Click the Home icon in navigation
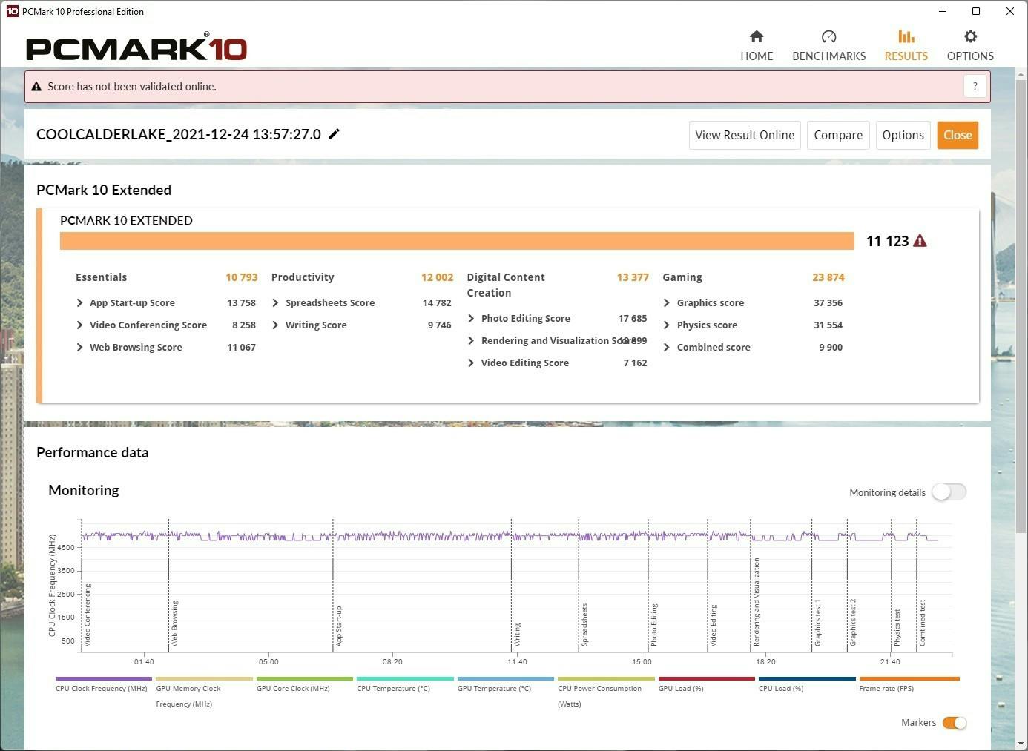This screenshot has width=1028, height=751. (x=757, y=37)
